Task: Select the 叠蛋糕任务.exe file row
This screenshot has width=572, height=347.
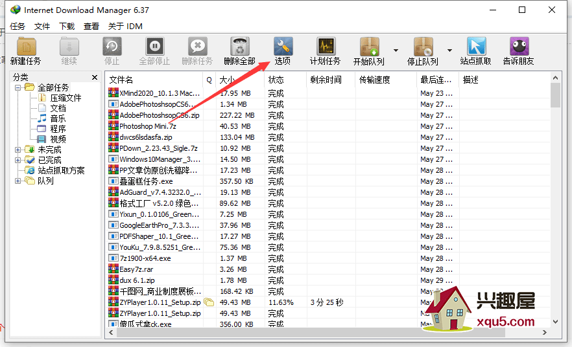Action: [328, 181]
